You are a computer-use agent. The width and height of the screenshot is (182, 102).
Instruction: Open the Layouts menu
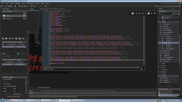(37, 3)
